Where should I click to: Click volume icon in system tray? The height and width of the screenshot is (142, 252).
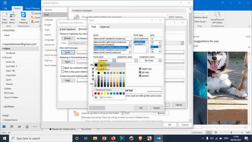pos(212,138)
